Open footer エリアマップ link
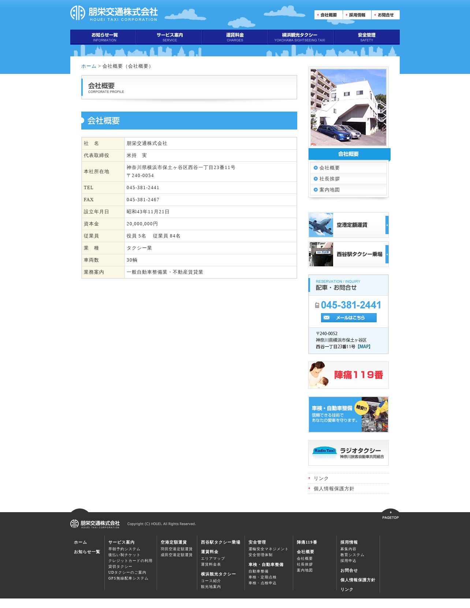The width and height of the screenshot is (470, 608). [213, 559]
